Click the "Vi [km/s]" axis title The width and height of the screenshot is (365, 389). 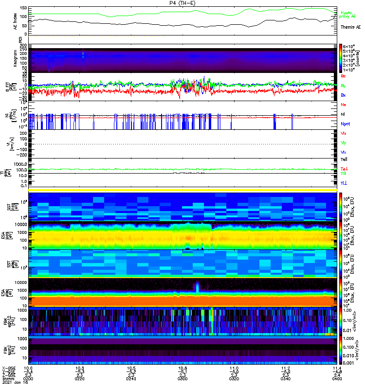click(11, 144)
